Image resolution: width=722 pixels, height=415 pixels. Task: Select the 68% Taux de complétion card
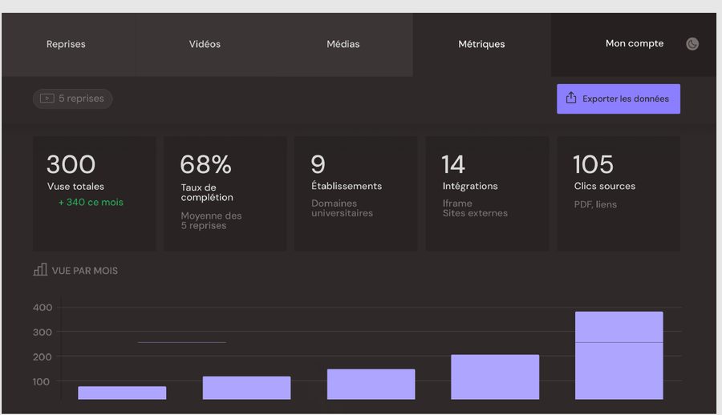[225, 194]
